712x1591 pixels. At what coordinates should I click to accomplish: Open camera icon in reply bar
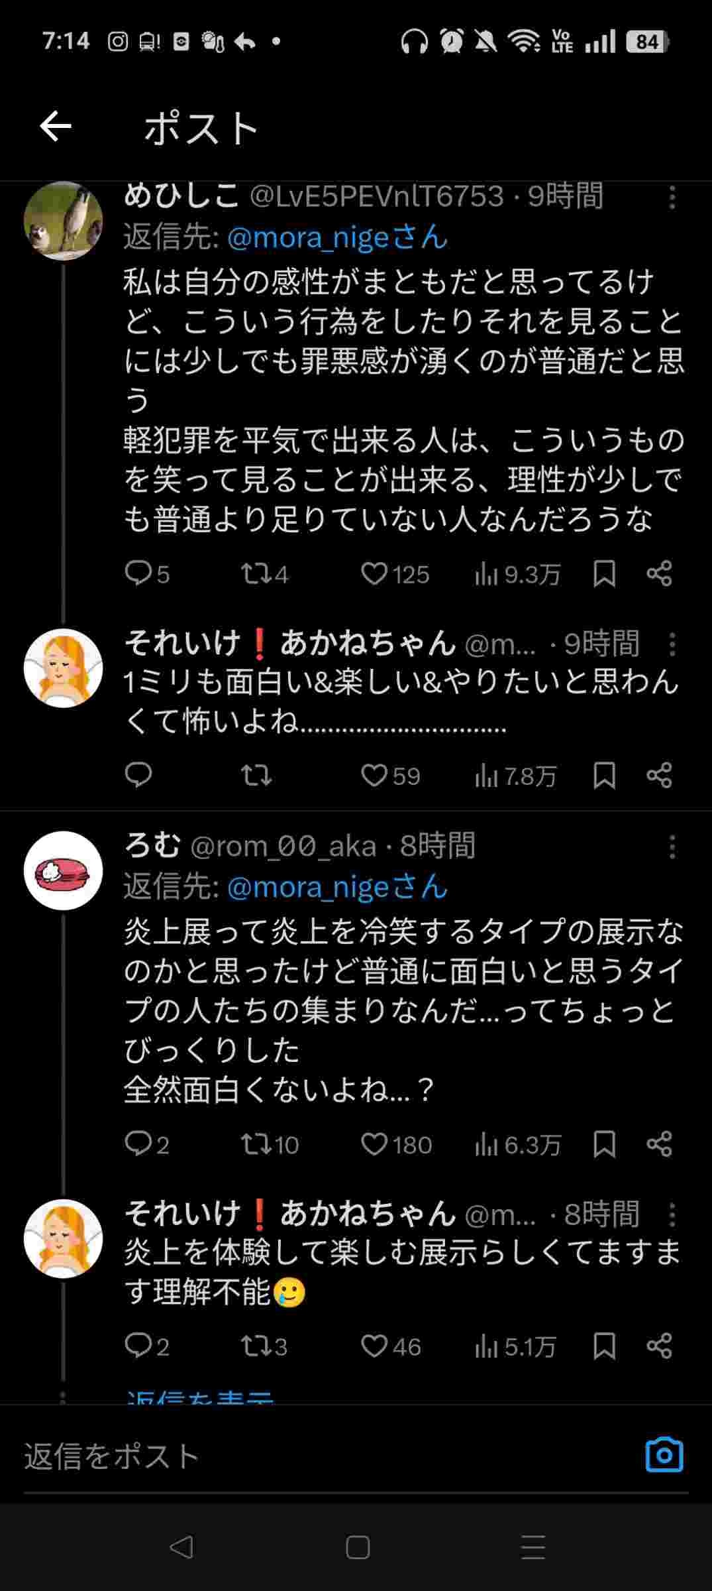664,1455
